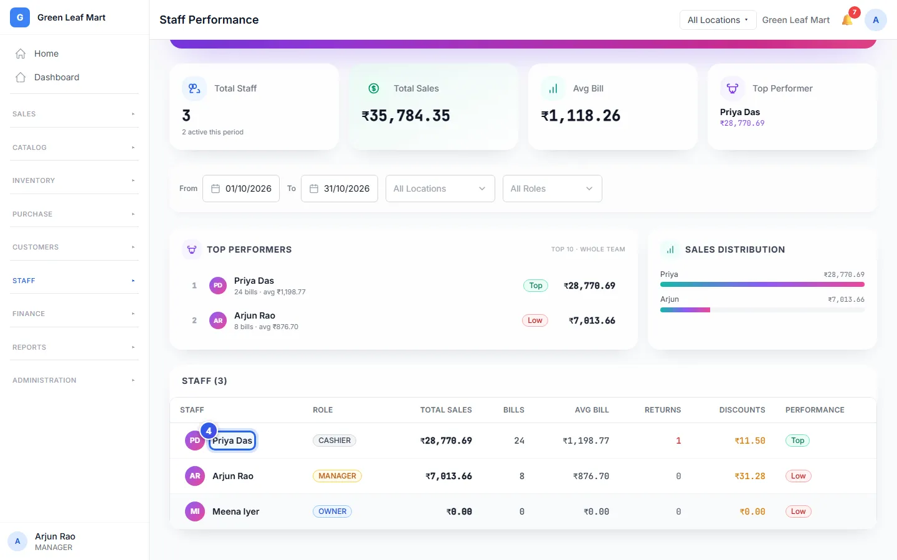This screenshot has height=560, width=897.
Task: Open the All Locations header dropdown
Action: pos(718,20)
